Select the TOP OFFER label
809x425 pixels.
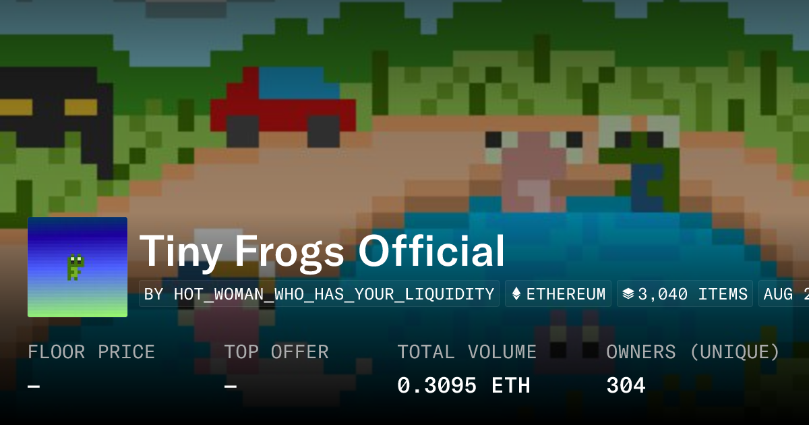pos(276,352)
